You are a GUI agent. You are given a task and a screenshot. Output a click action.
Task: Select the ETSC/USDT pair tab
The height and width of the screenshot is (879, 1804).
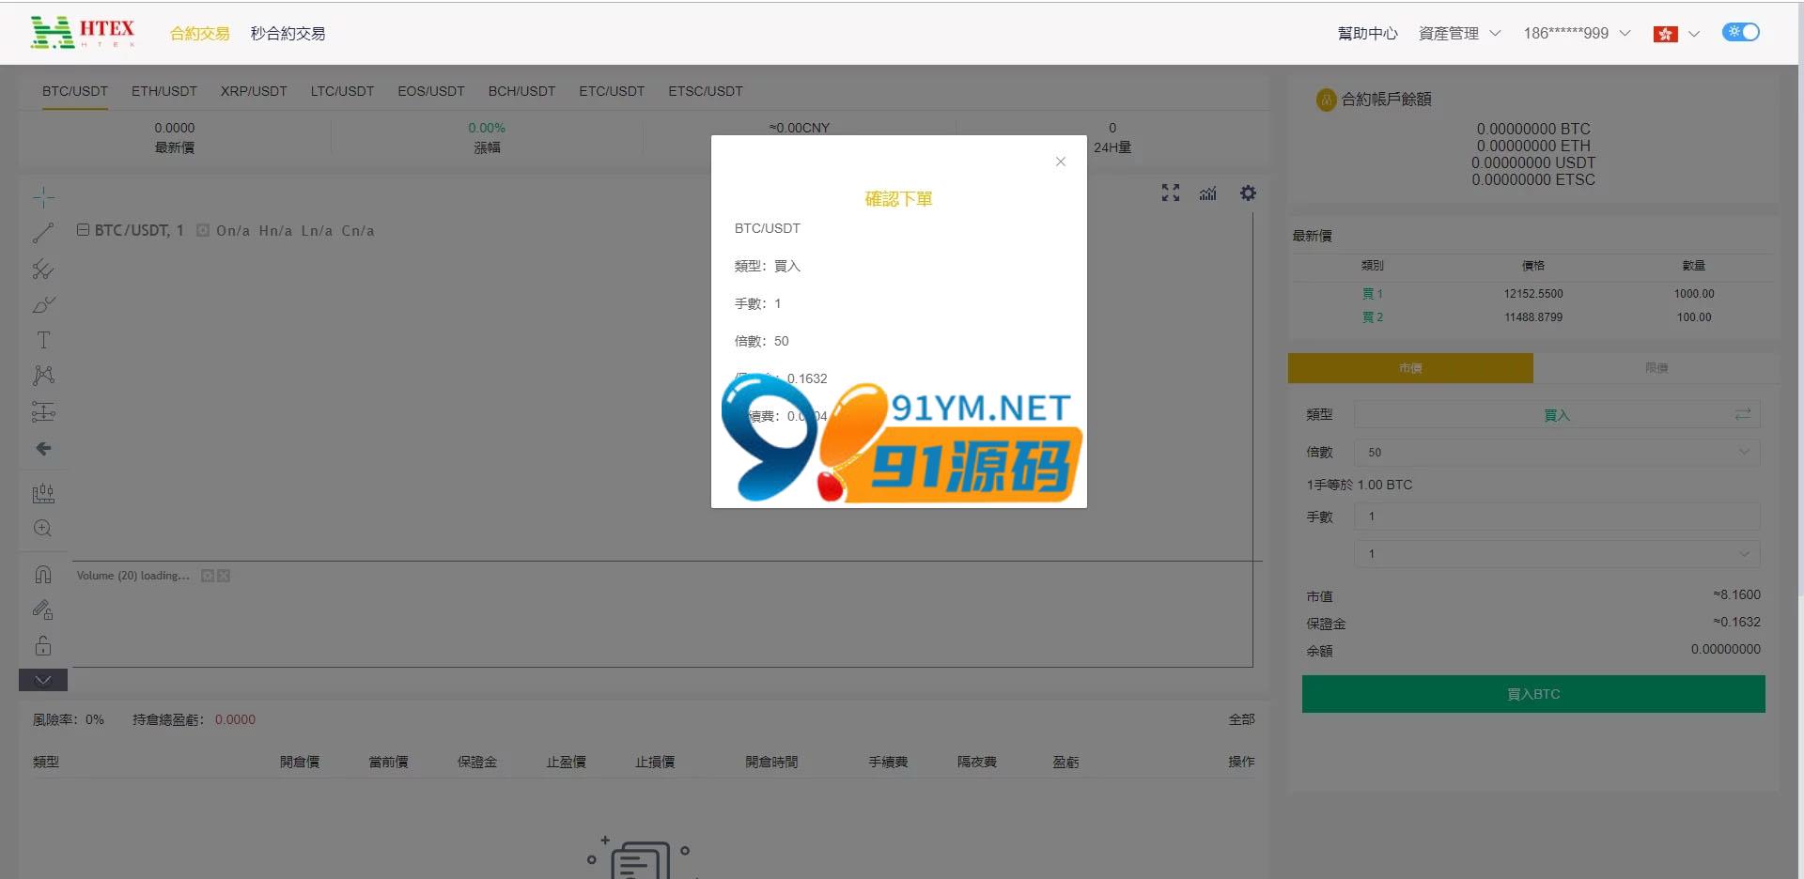point(706,91)
